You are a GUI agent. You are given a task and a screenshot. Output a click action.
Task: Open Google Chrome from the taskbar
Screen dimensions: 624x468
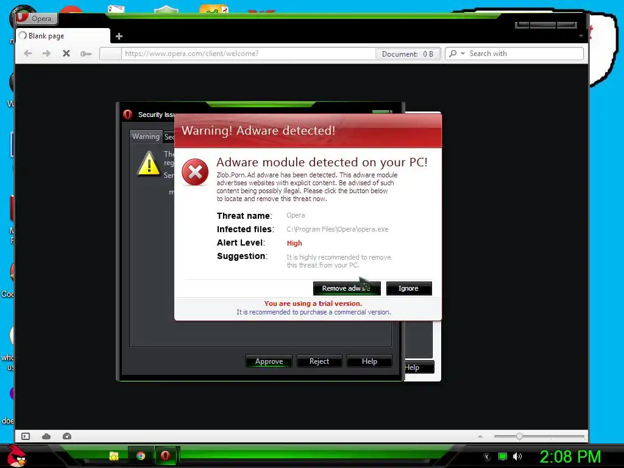141,456
